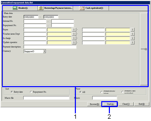Open the Currency dropdown arrow
Screen dimensions: 151x121
pos(44,51)
